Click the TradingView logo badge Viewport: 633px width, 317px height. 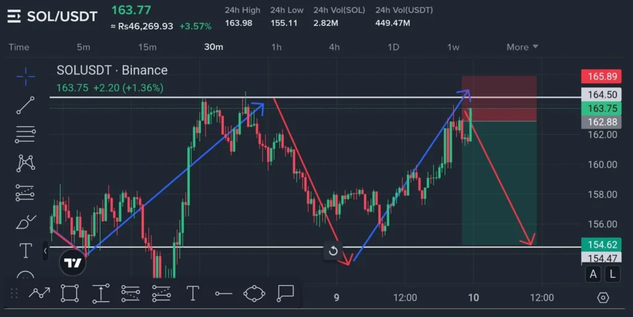(x=73, y=263)
